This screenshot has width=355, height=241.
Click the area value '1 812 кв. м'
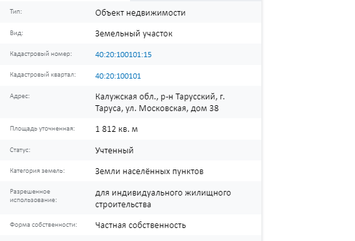(116, 129)
